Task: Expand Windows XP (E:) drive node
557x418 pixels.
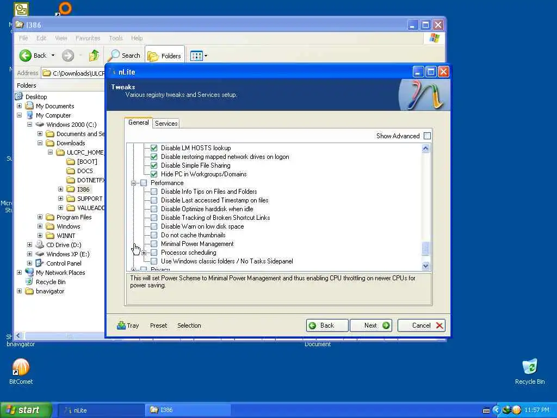Action: coord(29,254)
